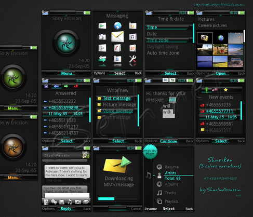Open the jeep photo thumbnail
The width and height of the screenshot is (253, 217).
pyautogui.click(x=235, y=62)
